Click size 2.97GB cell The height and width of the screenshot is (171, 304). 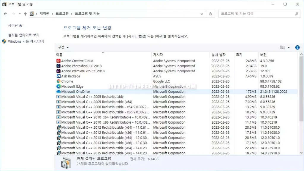point(251,71)
